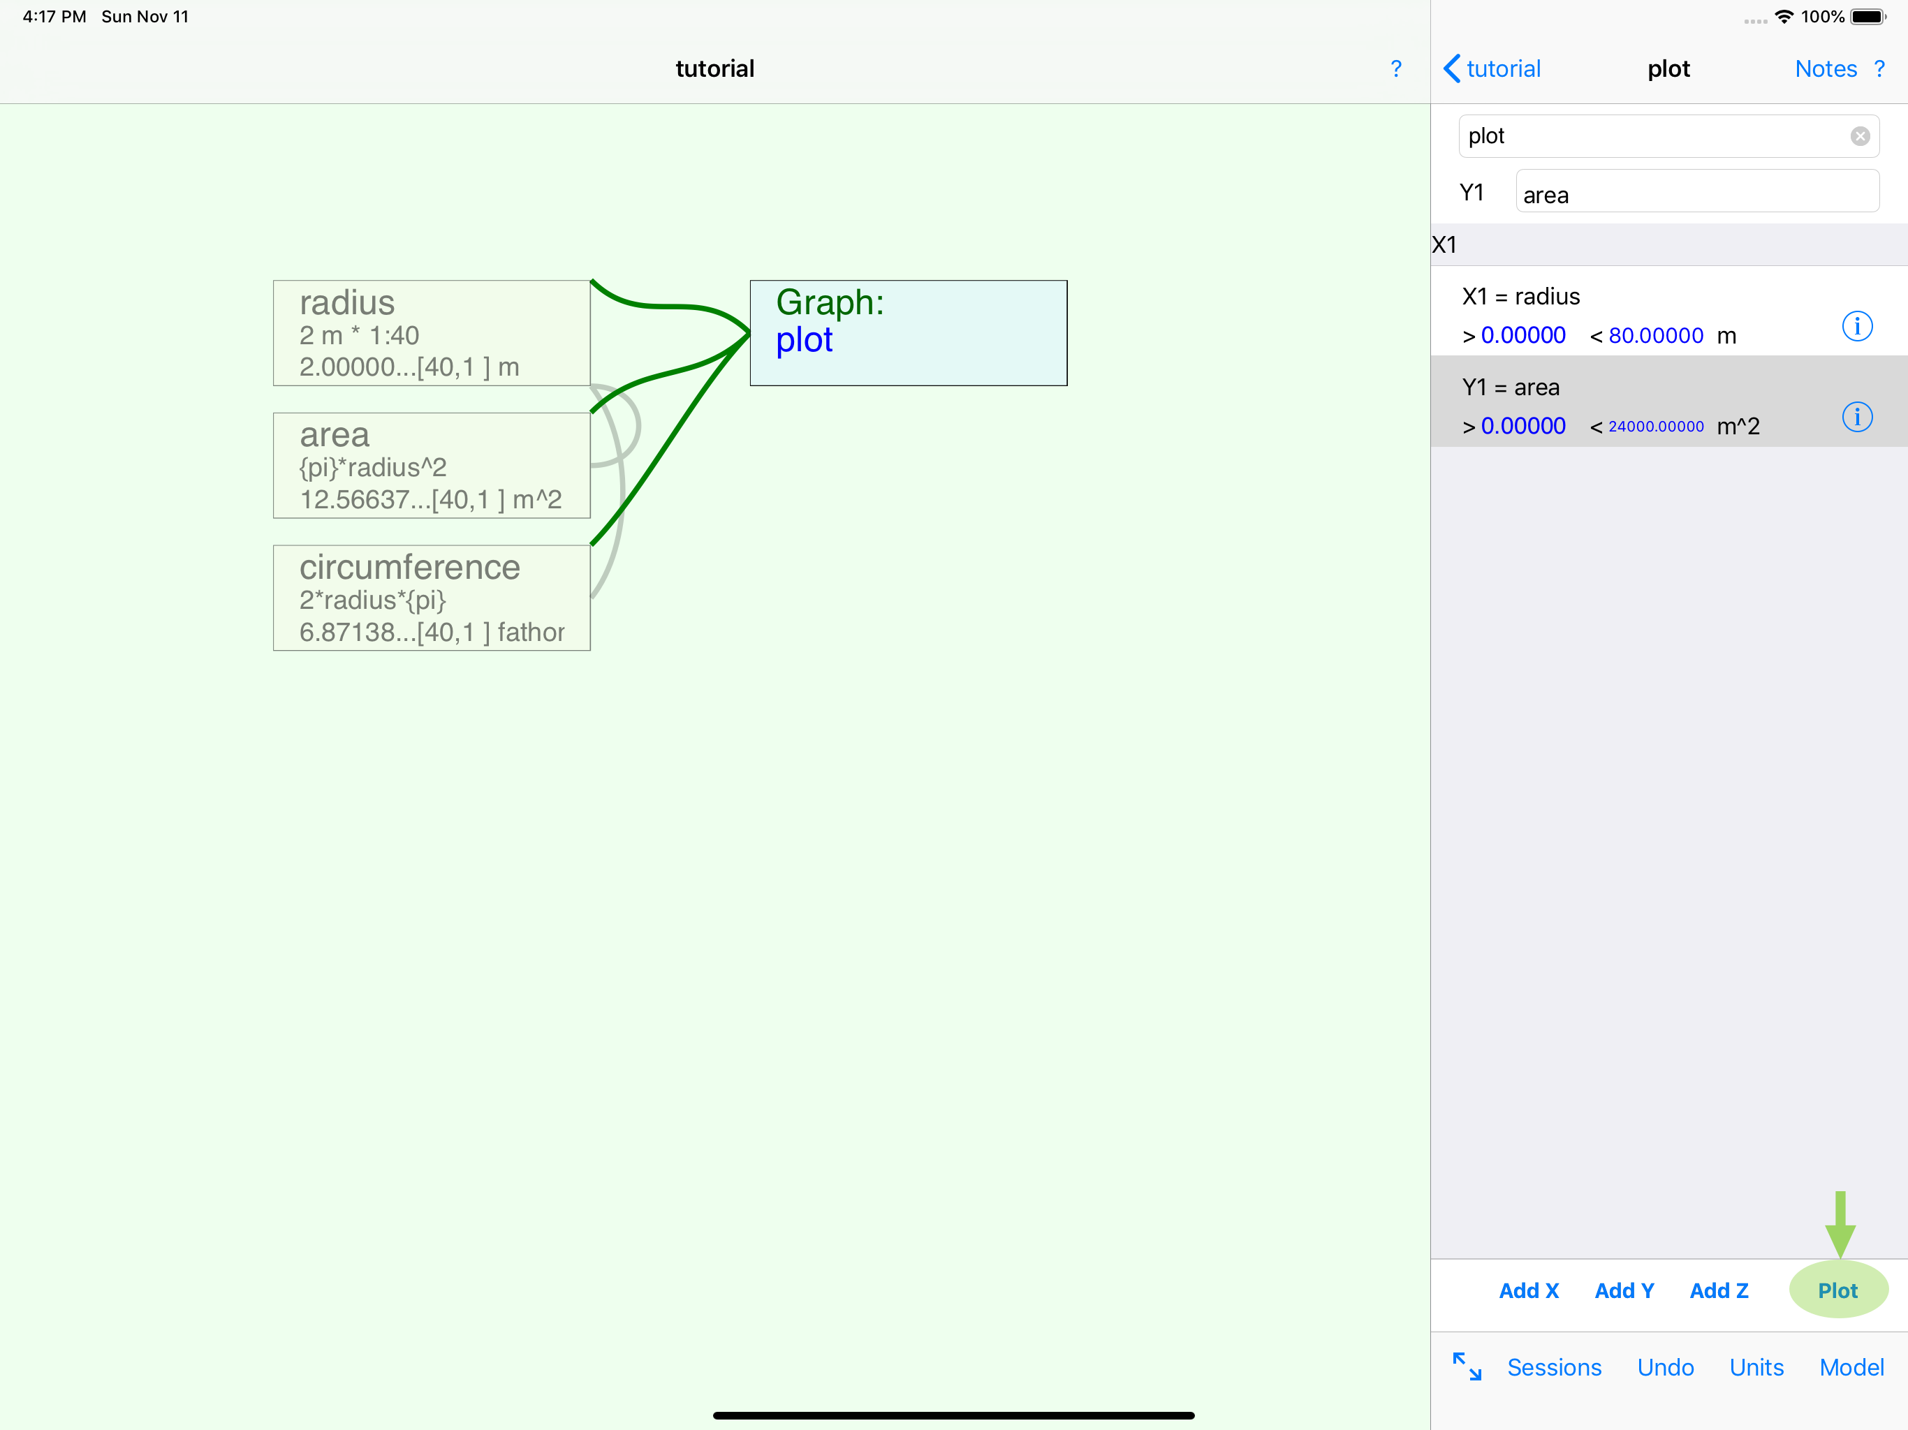The width and height of the screenshot is (1908, 1430).
Task: Edit X1 maximum value 80.00000
Action: [x=1655, y=336]
